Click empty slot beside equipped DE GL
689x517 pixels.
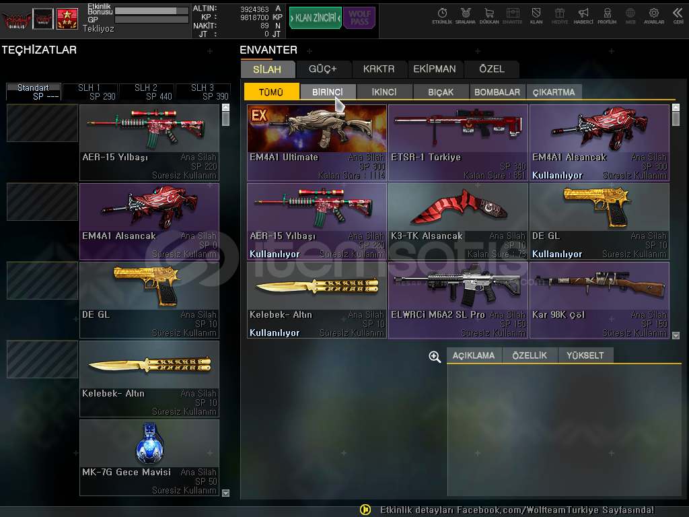42,281
